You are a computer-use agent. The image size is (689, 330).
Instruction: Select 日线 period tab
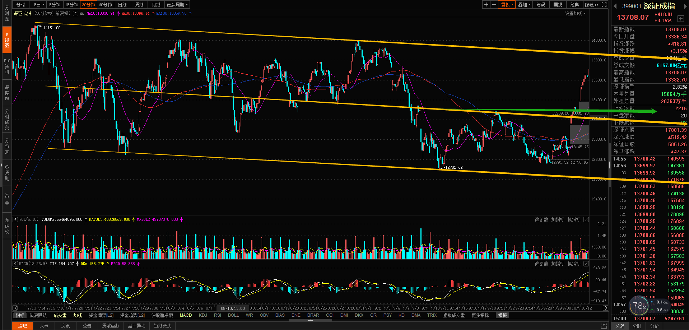(x=122, y=5)
